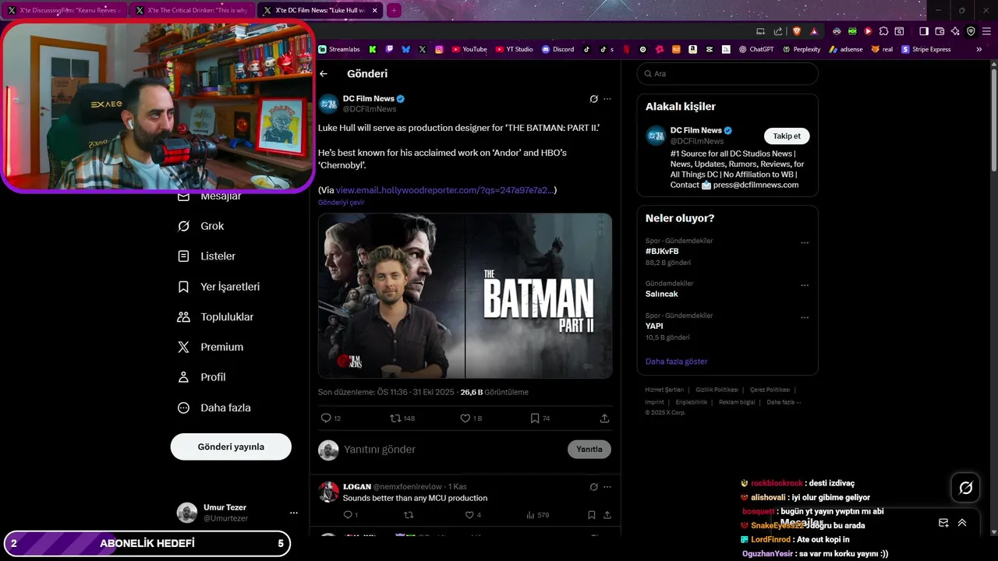Open the hollywoodreporter link in post
Screen dimensions: 998x561
tap(444, 190)
